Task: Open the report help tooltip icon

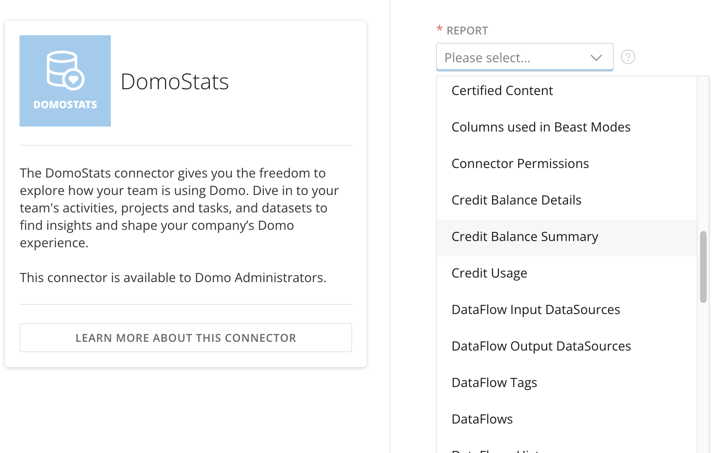Action: pos(627,57)
